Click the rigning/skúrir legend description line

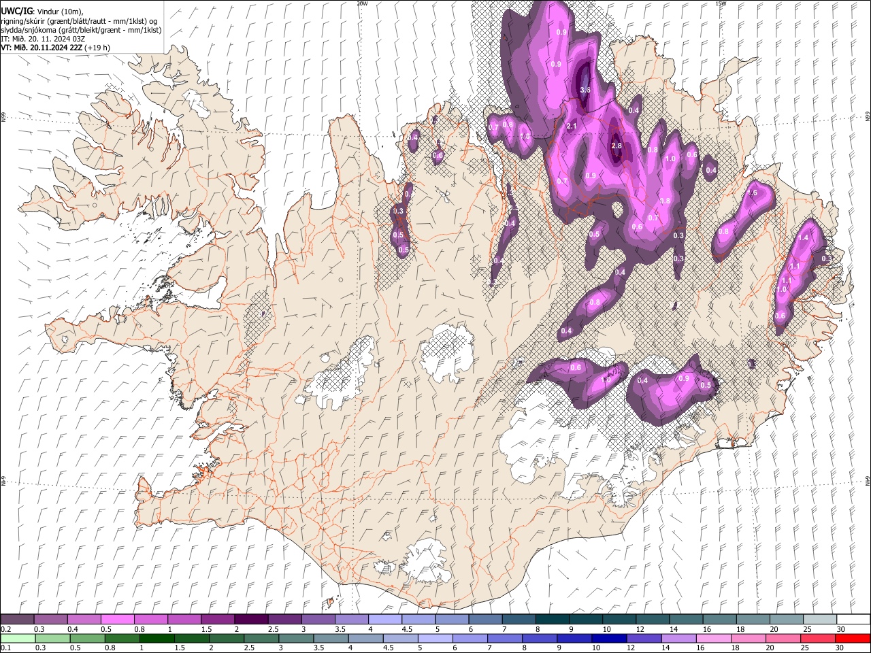[x=79, y=20]
